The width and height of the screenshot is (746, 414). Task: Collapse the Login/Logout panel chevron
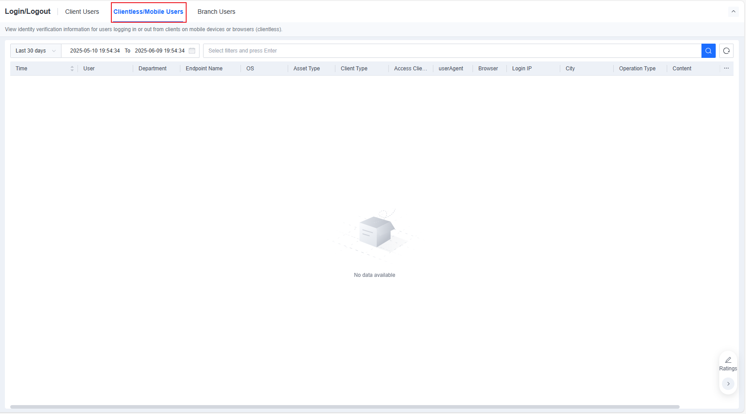[734, 12]
